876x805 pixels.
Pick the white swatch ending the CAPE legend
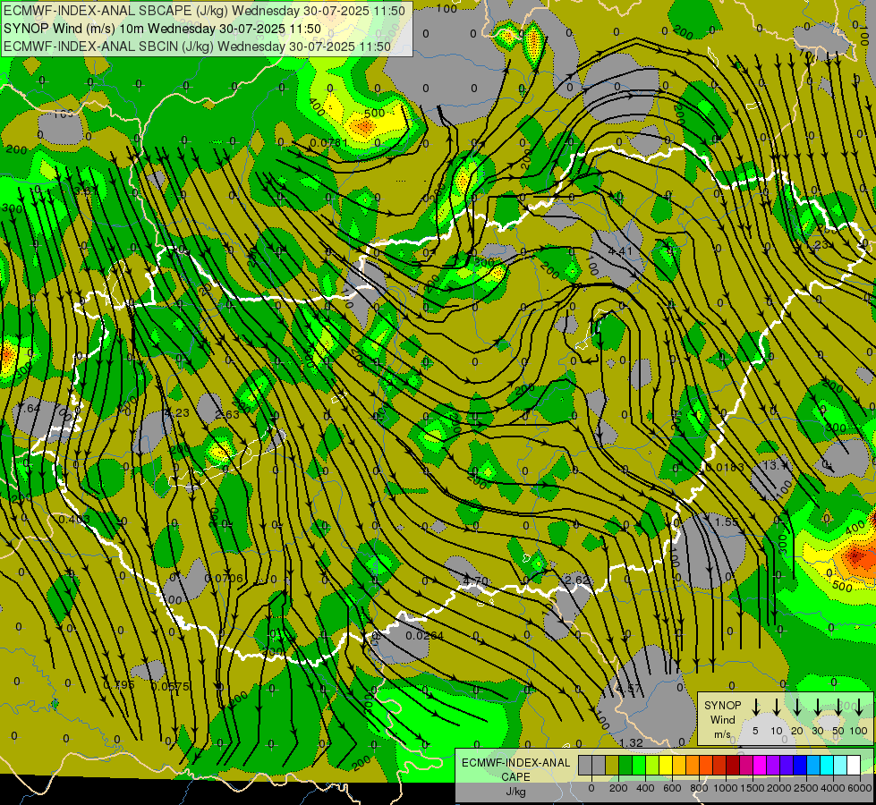coord(854,765)
